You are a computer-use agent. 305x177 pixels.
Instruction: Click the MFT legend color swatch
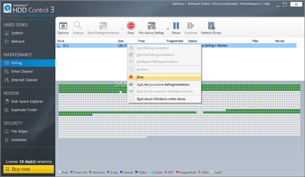[x=166, y=172]
